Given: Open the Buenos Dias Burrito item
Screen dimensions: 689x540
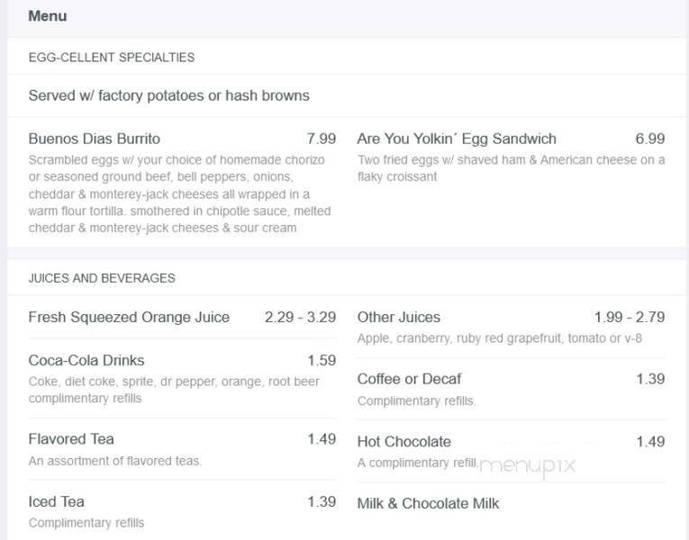Looking at the screenshot, I should [x=95, y=139].
